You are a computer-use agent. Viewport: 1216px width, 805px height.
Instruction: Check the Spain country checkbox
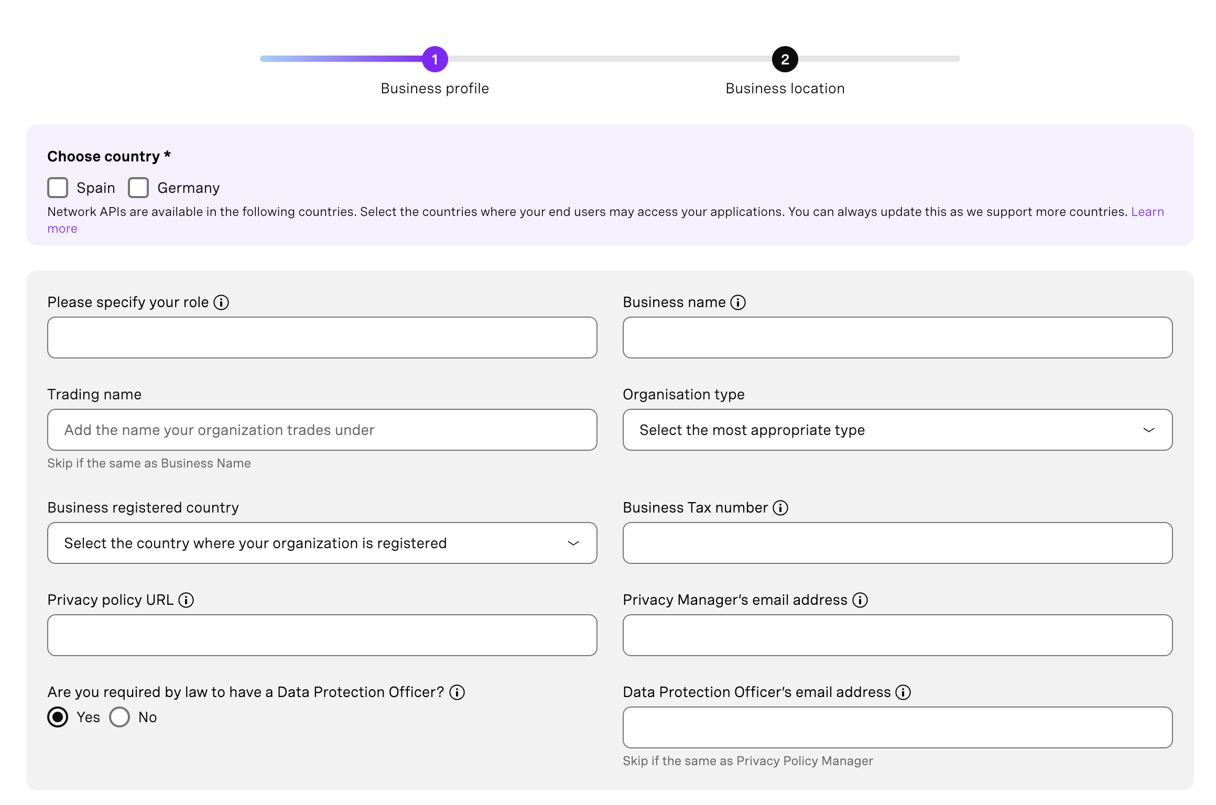pos(58,187)
